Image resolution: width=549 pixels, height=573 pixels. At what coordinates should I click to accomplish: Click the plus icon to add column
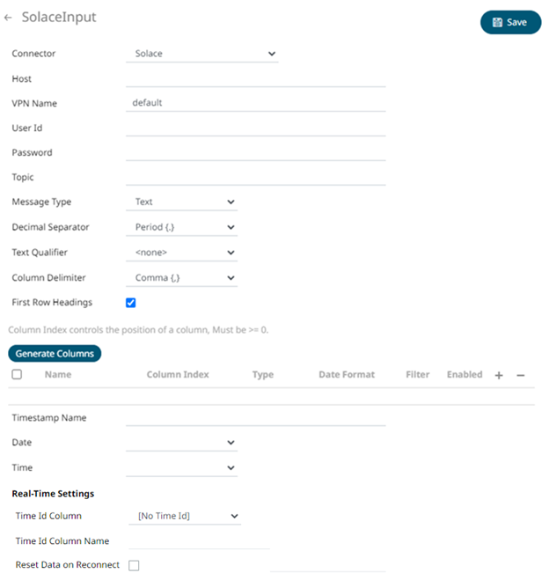(499, 375)
